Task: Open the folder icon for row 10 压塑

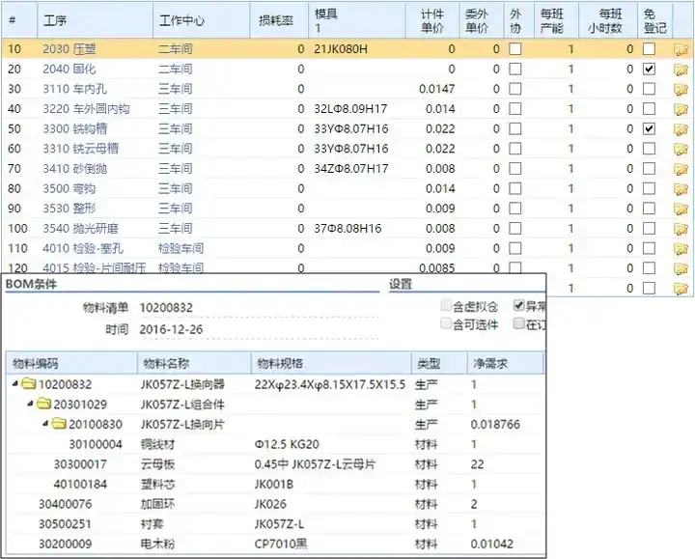Action: click(681, 49)
